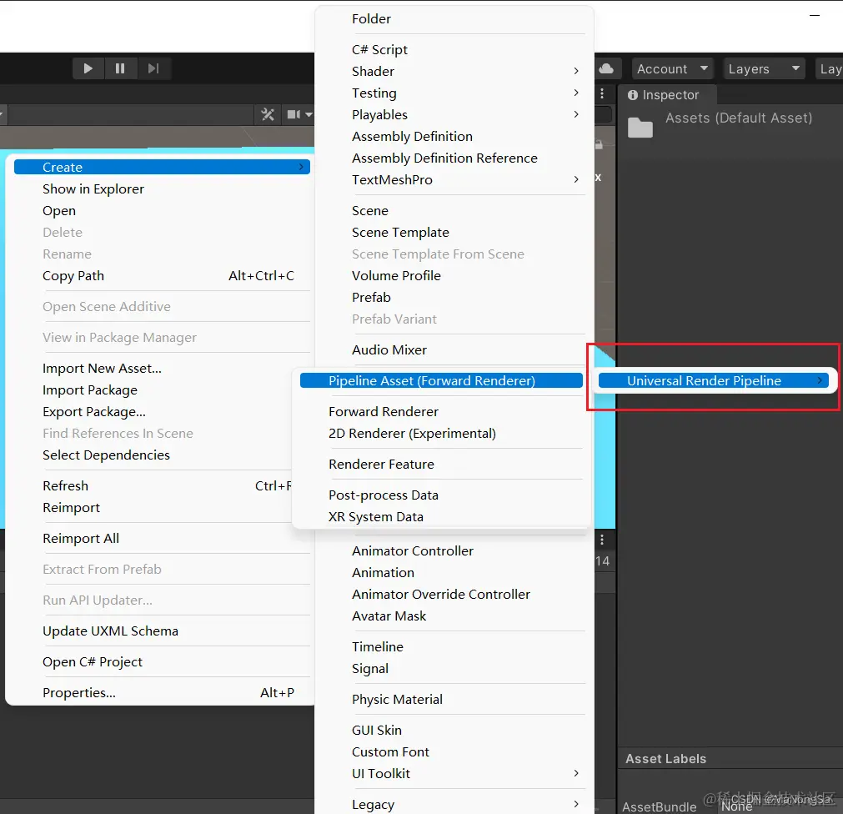The width and height of the screenshot is (843, 814).
Task: Click Update UXML Schema
Action: point(162,631)
